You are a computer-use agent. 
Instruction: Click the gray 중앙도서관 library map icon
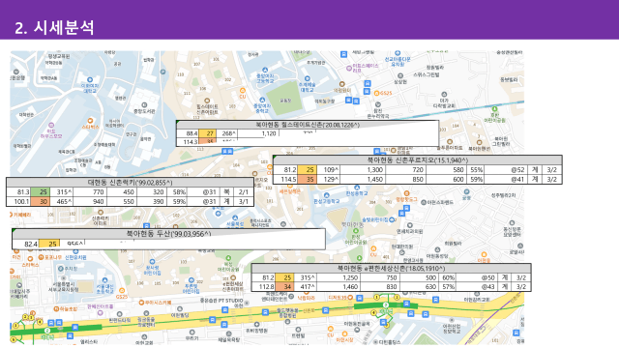point(144,105)
